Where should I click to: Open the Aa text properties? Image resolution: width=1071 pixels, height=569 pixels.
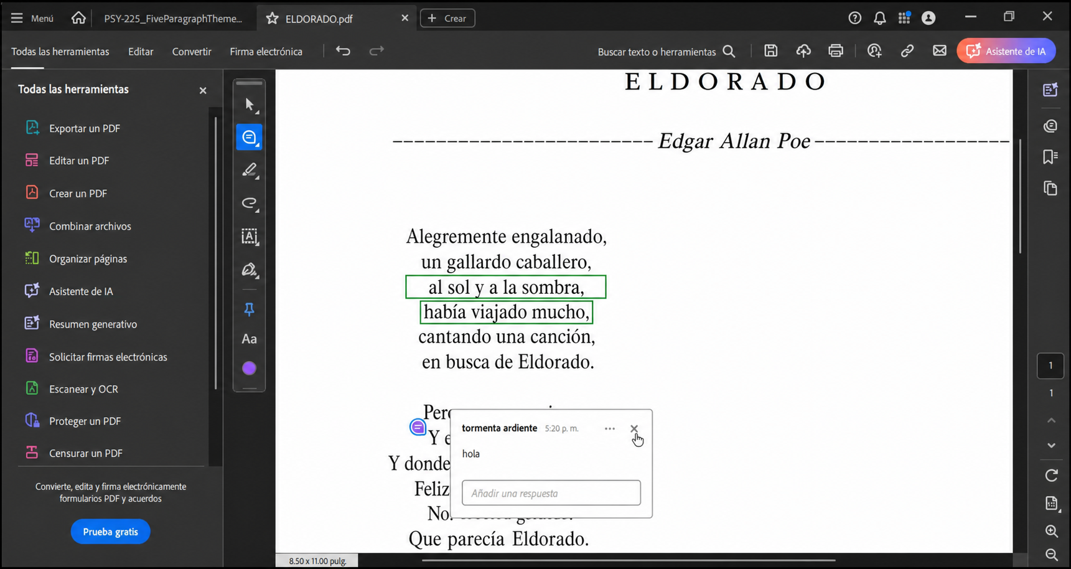(x=249, y=339)
